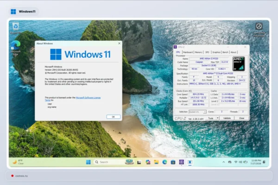
Task: Expand the Socket #1 selection dropdown
Action: tap(197, 112)
